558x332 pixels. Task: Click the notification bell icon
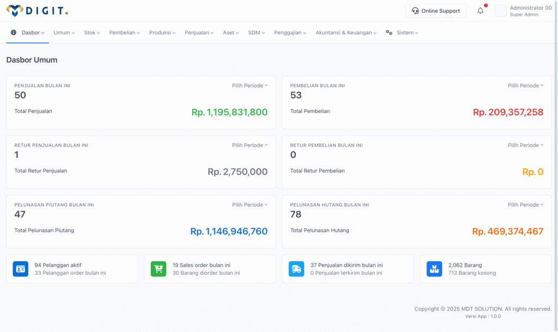pyautogui.click(x=480, y=11)
